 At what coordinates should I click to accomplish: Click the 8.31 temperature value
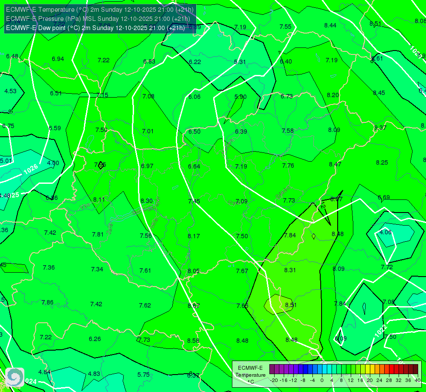point(290,270)
